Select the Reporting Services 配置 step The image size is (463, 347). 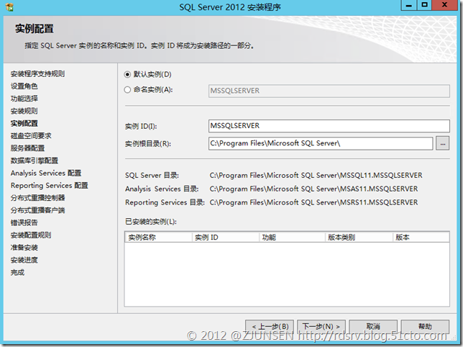[50, 186]
